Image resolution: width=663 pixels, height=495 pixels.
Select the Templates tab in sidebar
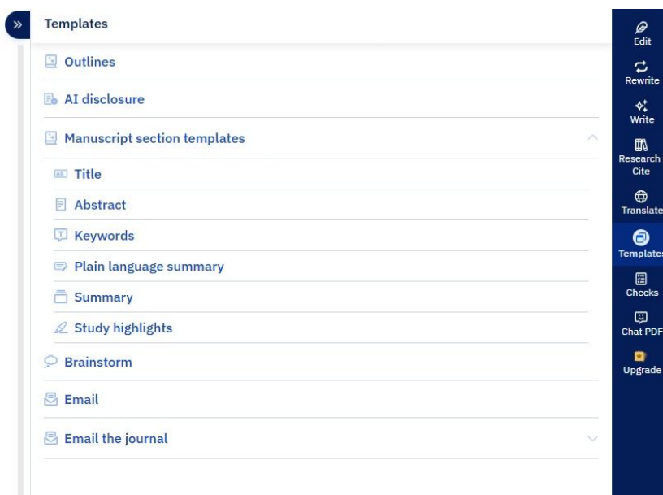(641, 244)
